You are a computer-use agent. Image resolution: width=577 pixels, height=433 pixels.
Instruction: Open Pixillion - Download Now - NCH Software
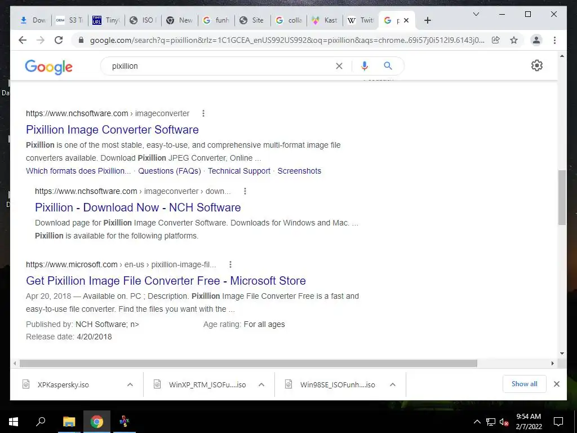tap(138, 207)
